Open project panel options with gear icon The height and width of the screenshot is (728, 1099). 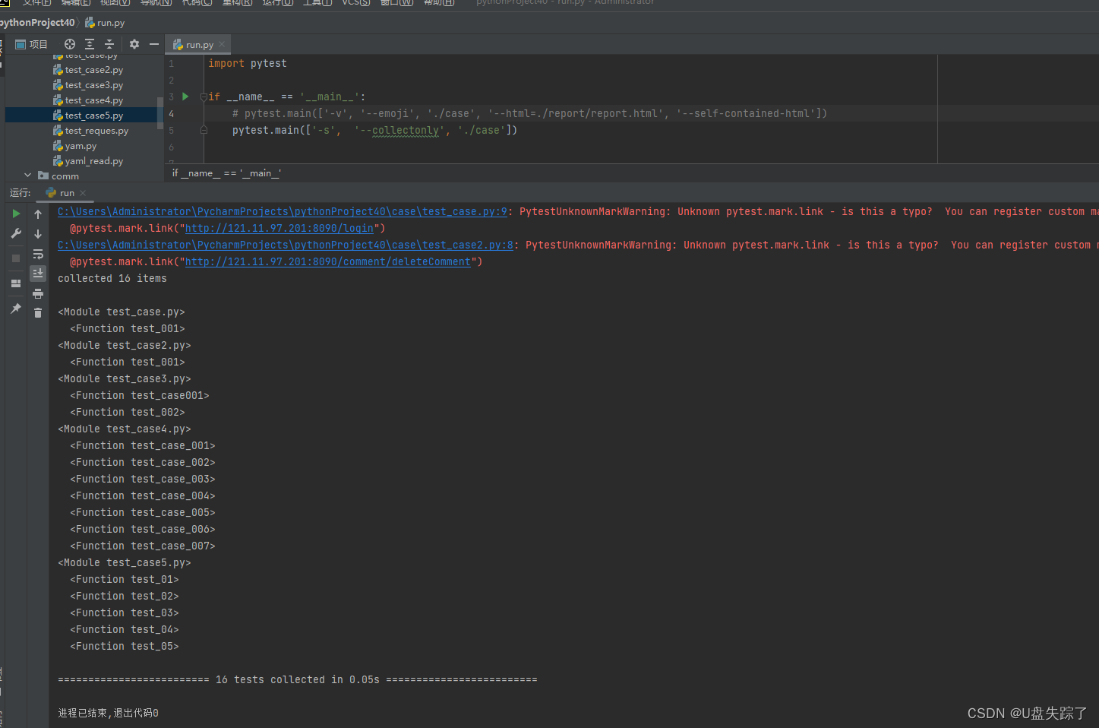pyautogui.click(x=134, y=44)
